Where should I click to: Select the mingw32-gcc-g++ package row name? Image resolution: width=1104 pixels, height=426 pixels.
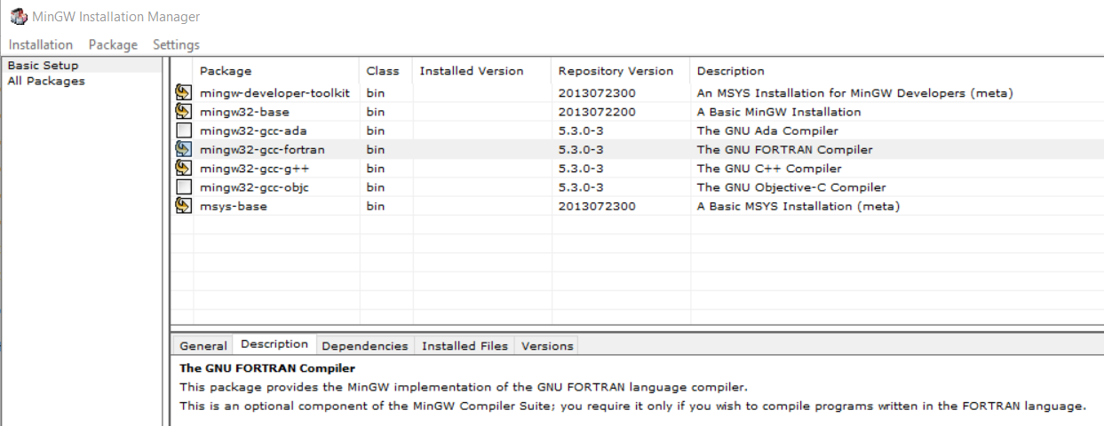pos(242,168)
